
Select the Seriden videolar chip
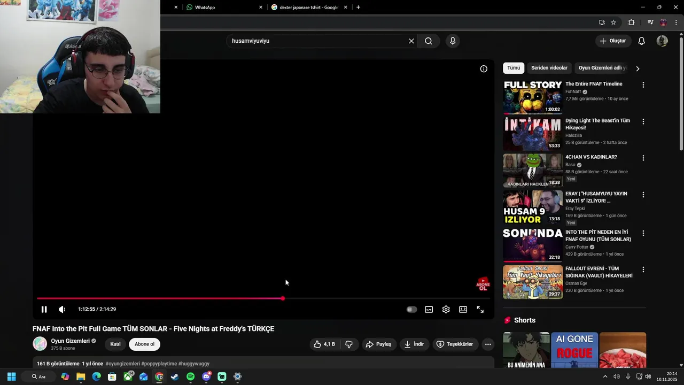[x=549, y=68]
